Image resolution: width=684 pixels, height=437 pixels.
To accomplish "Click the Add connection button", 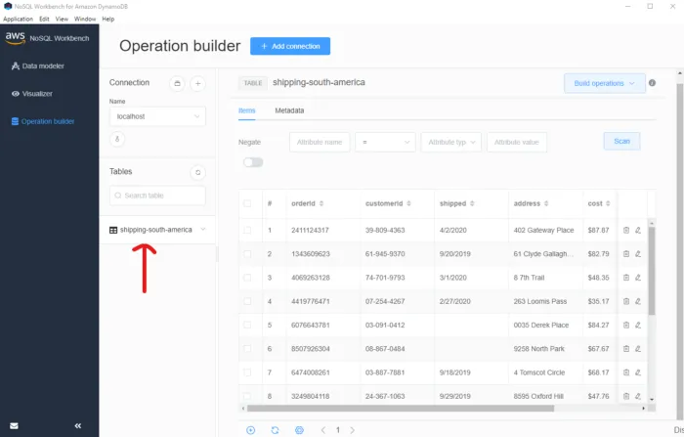I will pyautogui.click(x=290, y=46).
